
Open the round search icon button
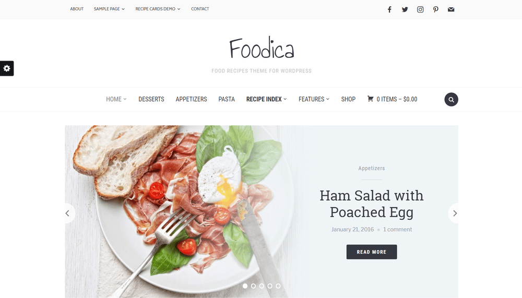coord(451,99)
